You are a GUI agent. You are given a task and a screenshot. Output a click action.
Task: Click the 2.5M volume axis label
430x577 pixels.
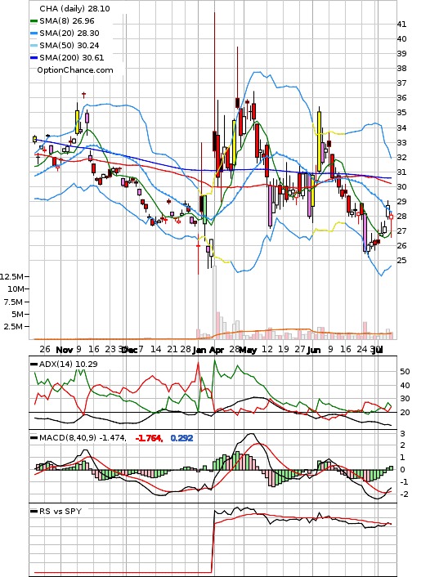(x=13, y=326)
